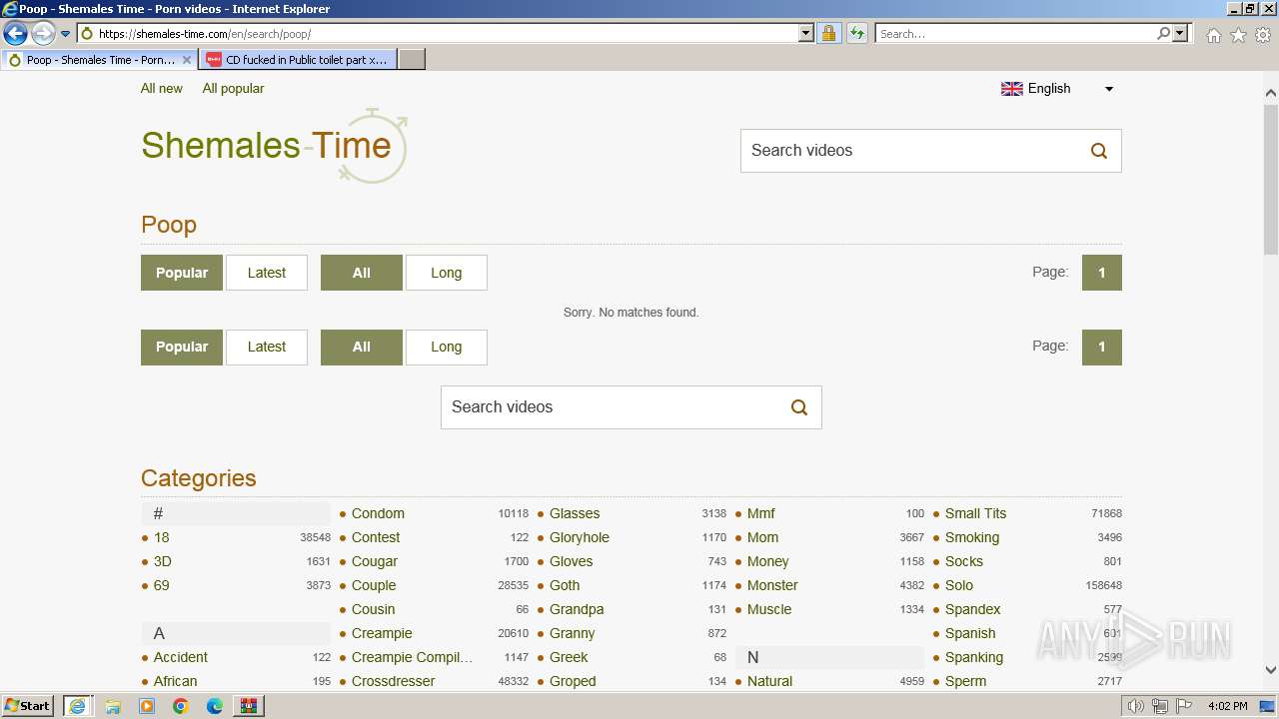
Task: Open the 'Goth' category link
Action: pyautogui.click(x=565, y=585)
